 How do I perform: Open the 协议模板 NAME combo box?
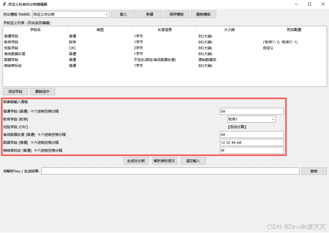tap(71, 14)
